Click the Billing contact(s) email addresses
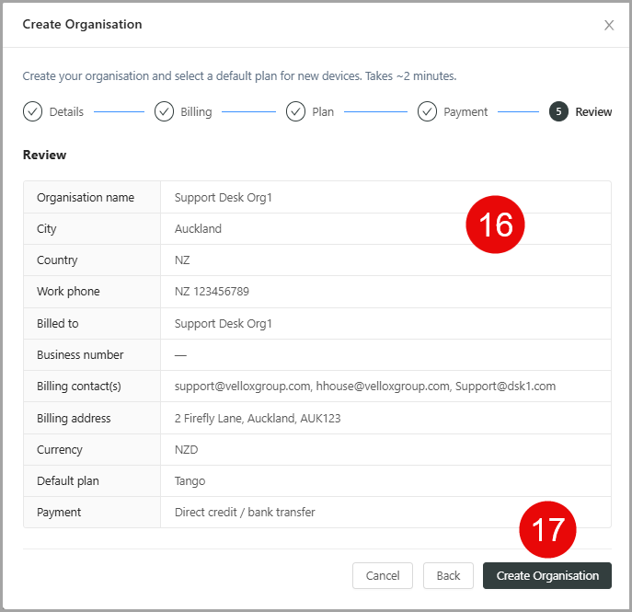The width and height of the screenshot is (632, 612). [365, 387]
